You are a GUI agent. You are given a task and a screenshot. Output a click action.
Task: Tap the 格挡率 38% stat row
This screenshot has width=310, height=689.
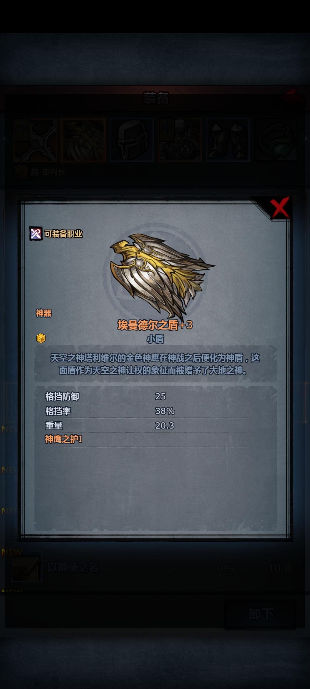click(x=155, y=411)
